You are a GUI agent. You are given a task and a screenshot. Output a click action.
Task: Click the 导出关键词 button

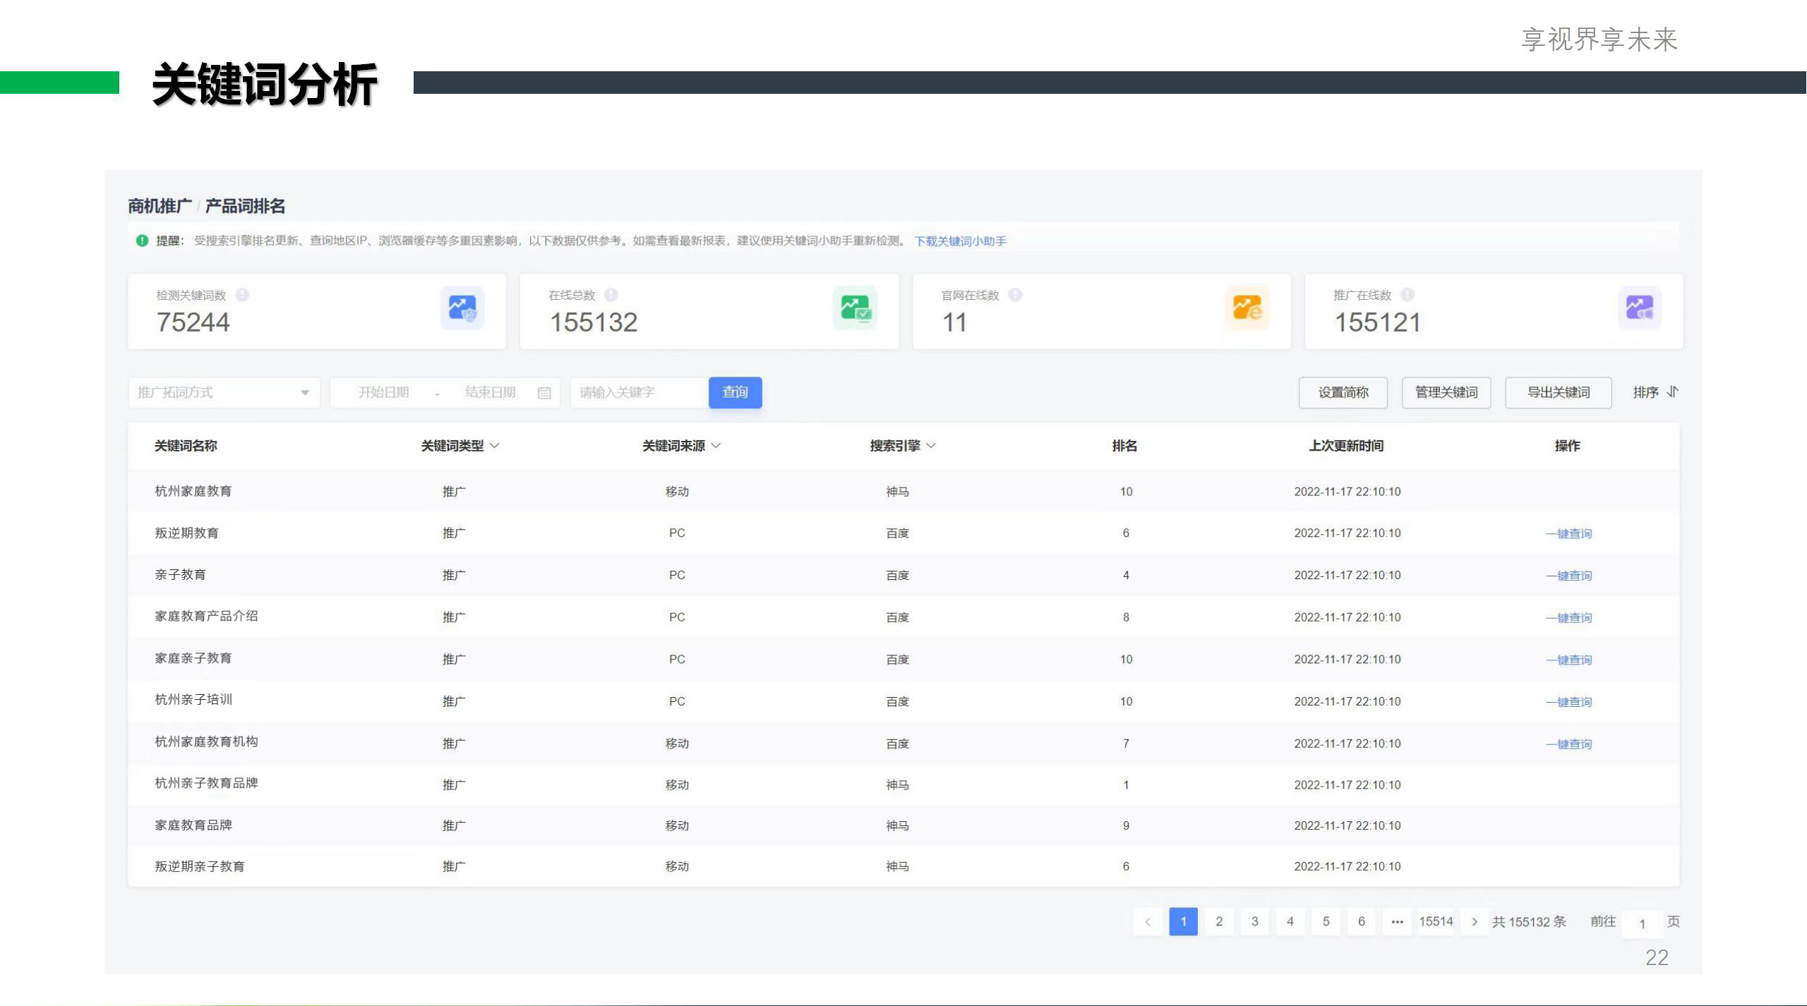click(x=1559, y=392)
